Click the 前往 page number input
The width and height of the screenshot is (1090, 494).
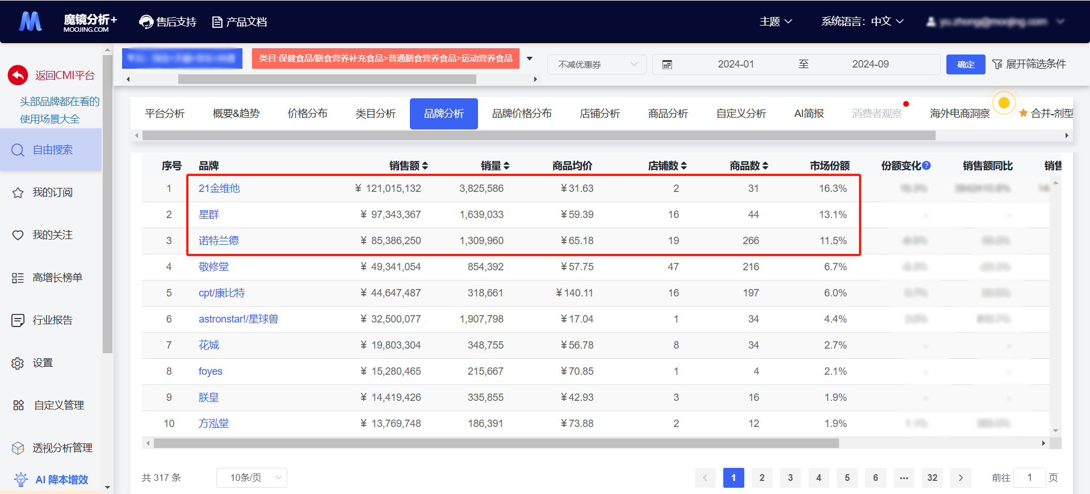point(1029,478)
